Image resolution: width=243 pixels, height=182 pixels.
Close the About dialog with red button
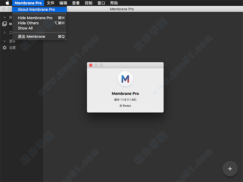coord(91,65)
